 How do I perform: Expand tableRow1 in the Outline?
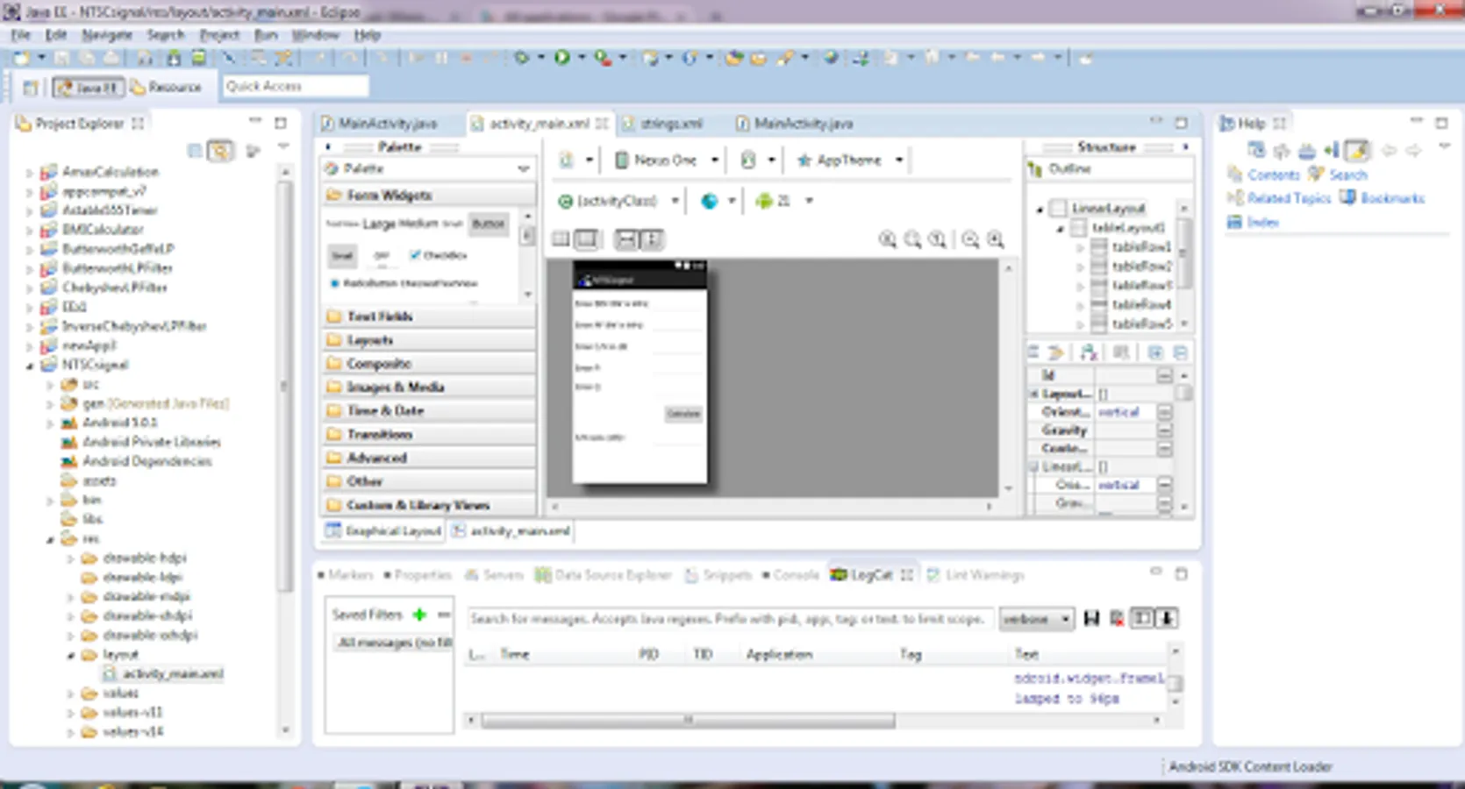pyautogui.click(x=1080, y=247)
